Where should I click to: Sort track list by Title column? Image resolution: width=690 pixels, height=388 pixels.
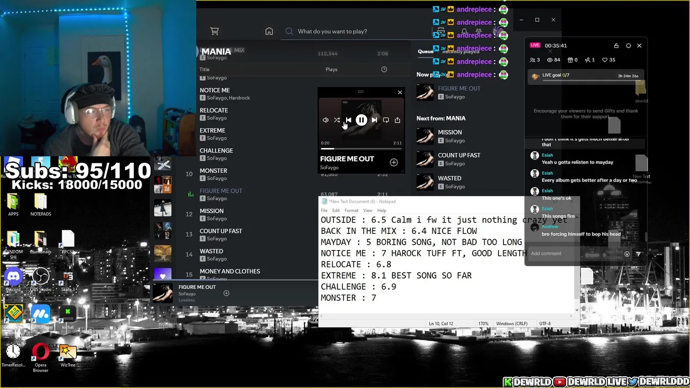[x=204, y=70]
